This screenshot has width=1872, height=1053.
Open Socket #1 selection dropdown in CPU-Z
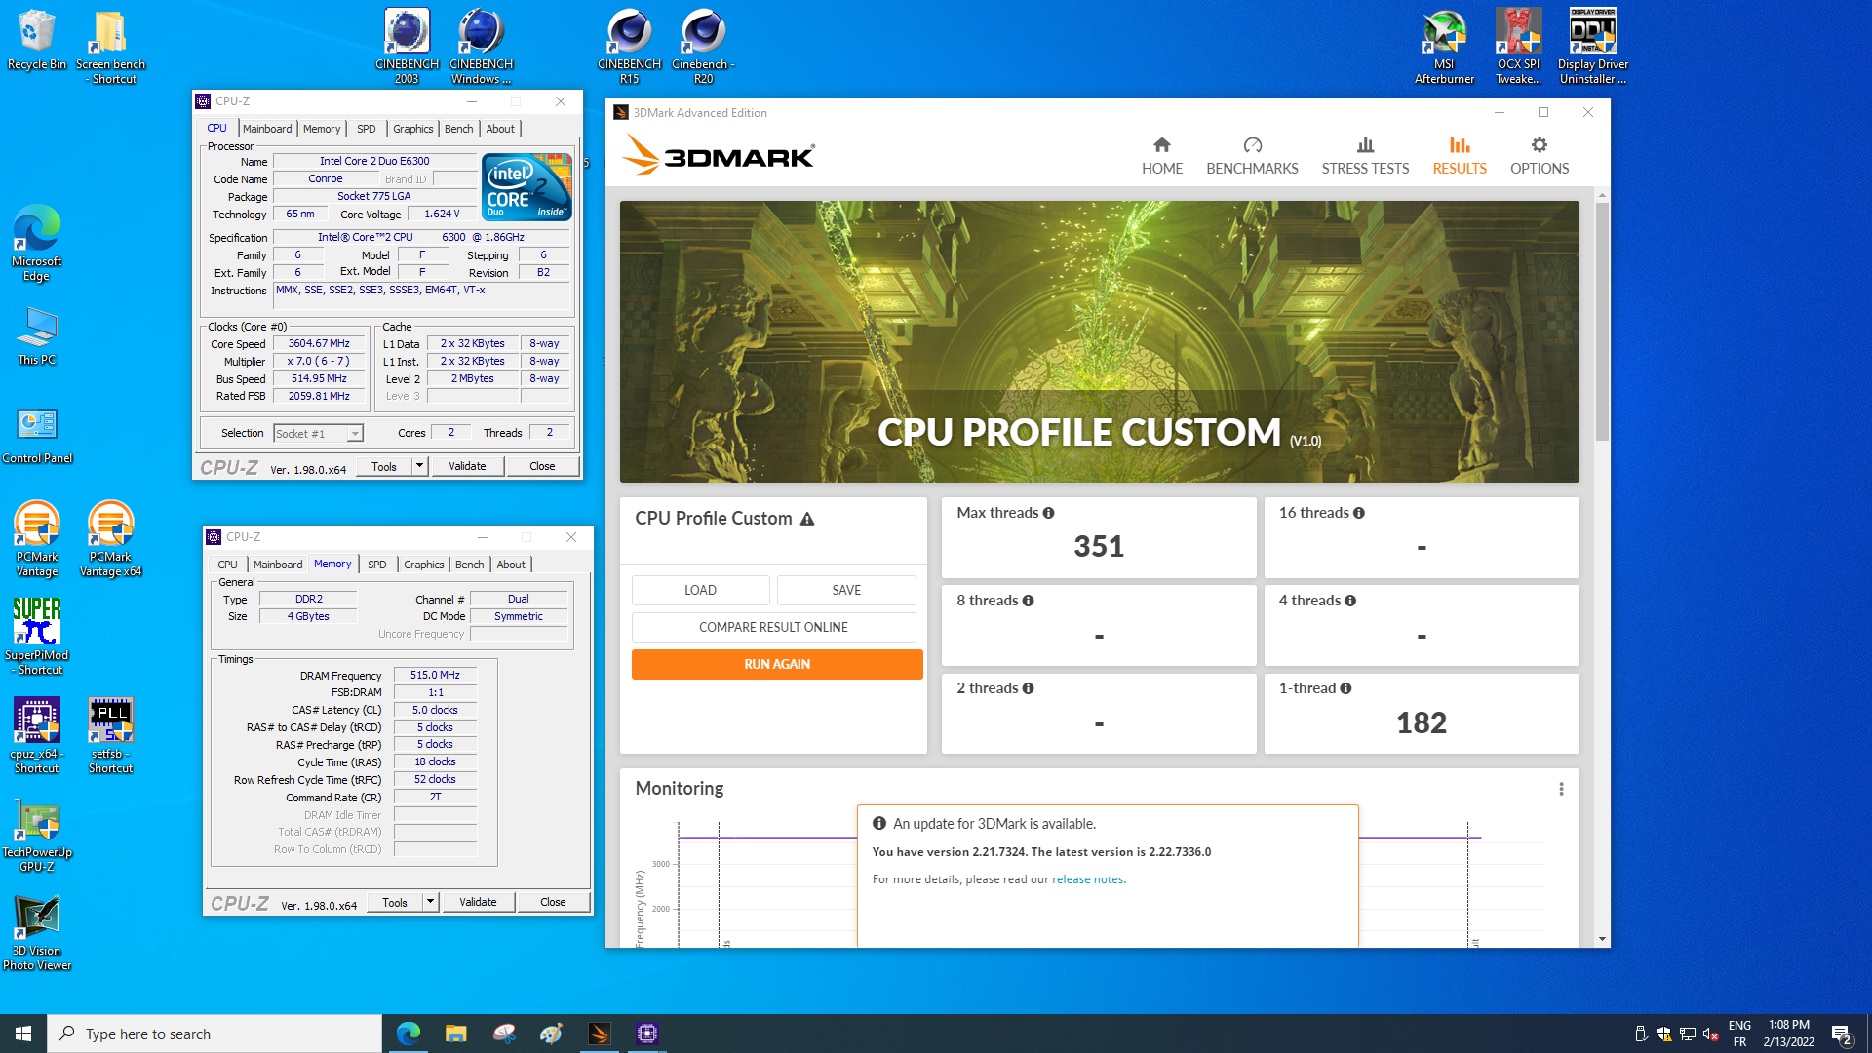319,434
